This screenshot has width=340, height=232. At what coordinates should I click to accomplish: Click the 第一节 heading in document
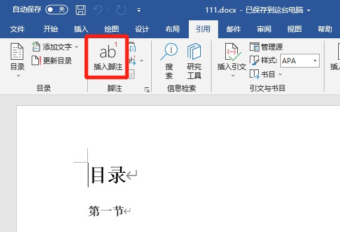pyautogui.click(x=106, y=211)
